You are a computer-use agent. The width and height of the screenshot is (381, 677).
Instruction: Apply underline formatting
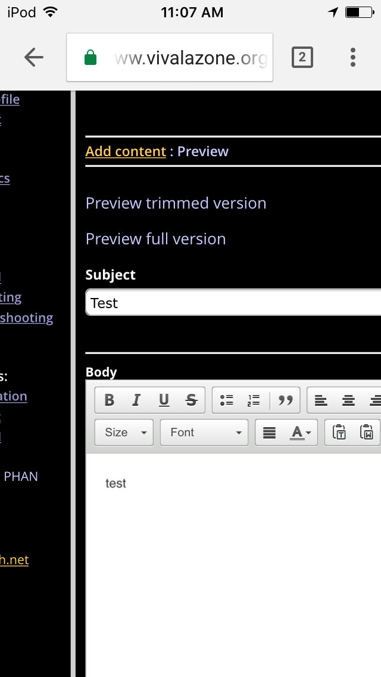pos(164,400)
